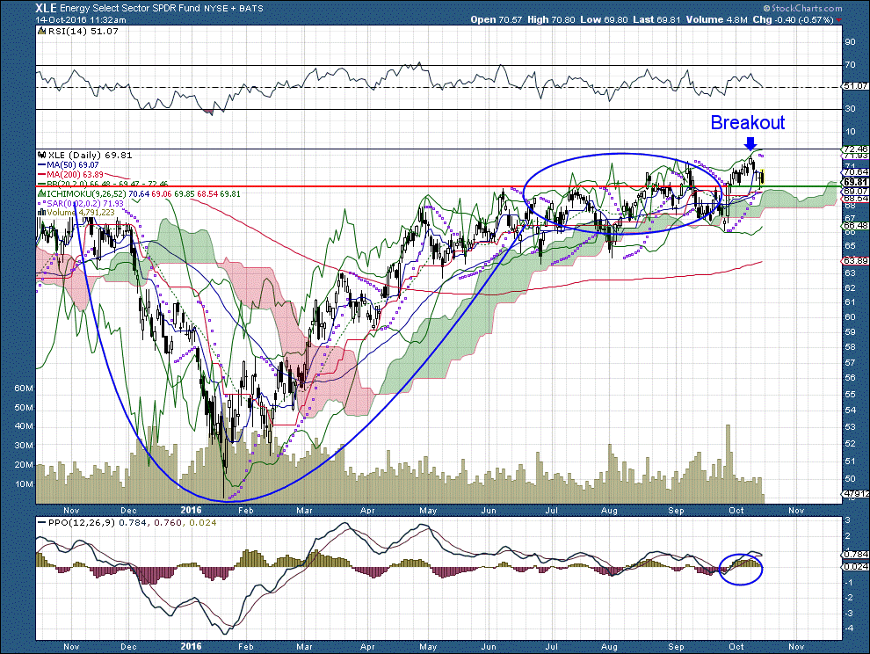Click the 60M volume axis label
870x654 pixels.
[x=24, y=388]
